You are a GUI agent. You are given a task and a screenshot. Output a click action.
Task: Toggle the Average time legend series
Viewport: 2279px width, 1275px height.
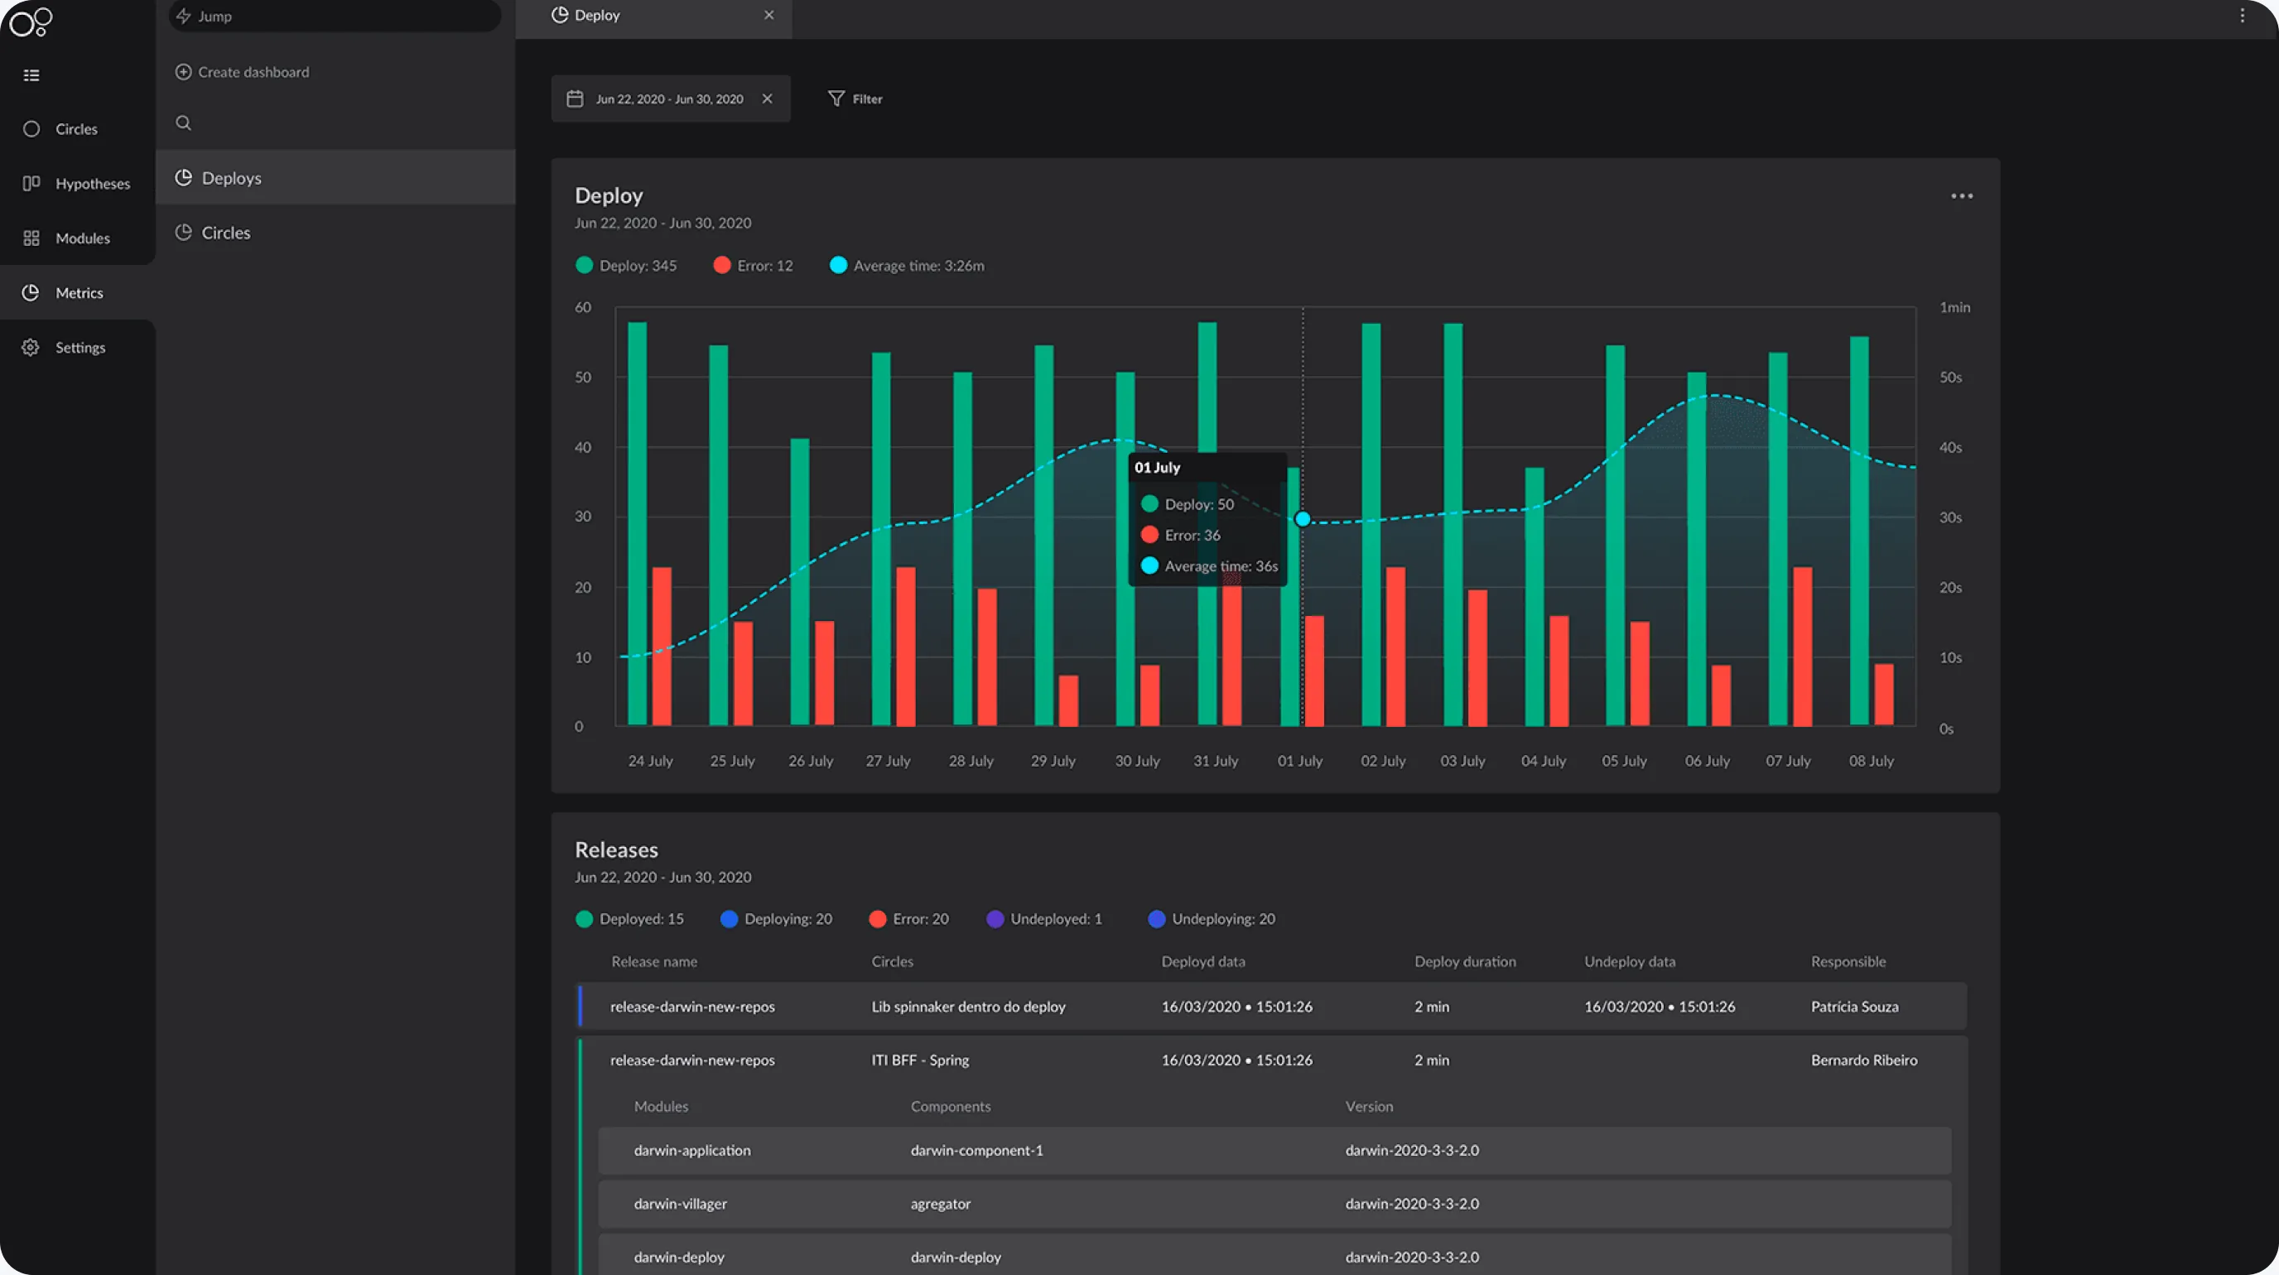click(907, 265)
